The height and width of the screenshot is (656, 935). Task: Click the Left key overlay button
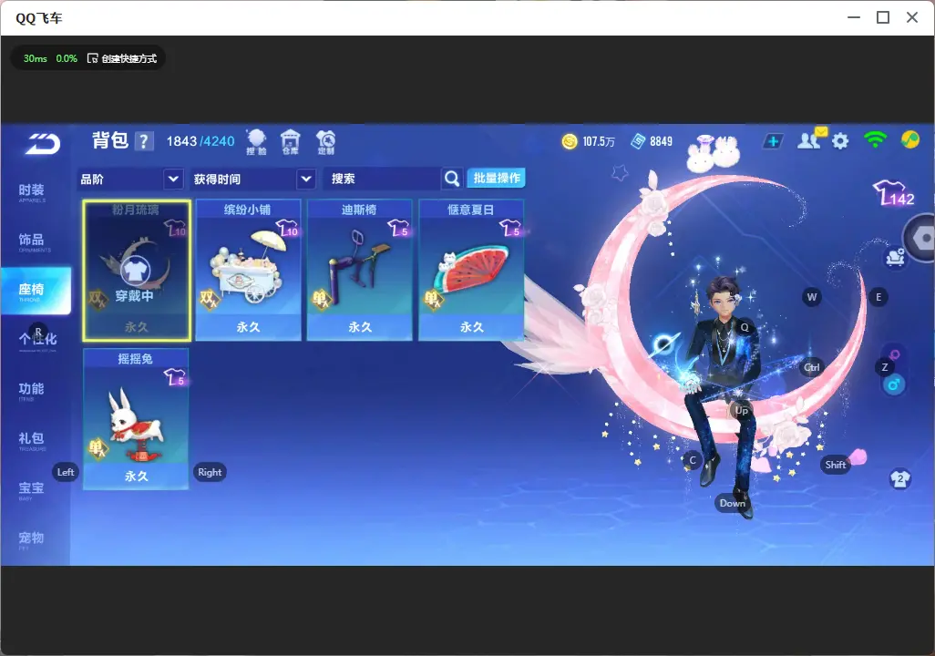pos(66,472)
